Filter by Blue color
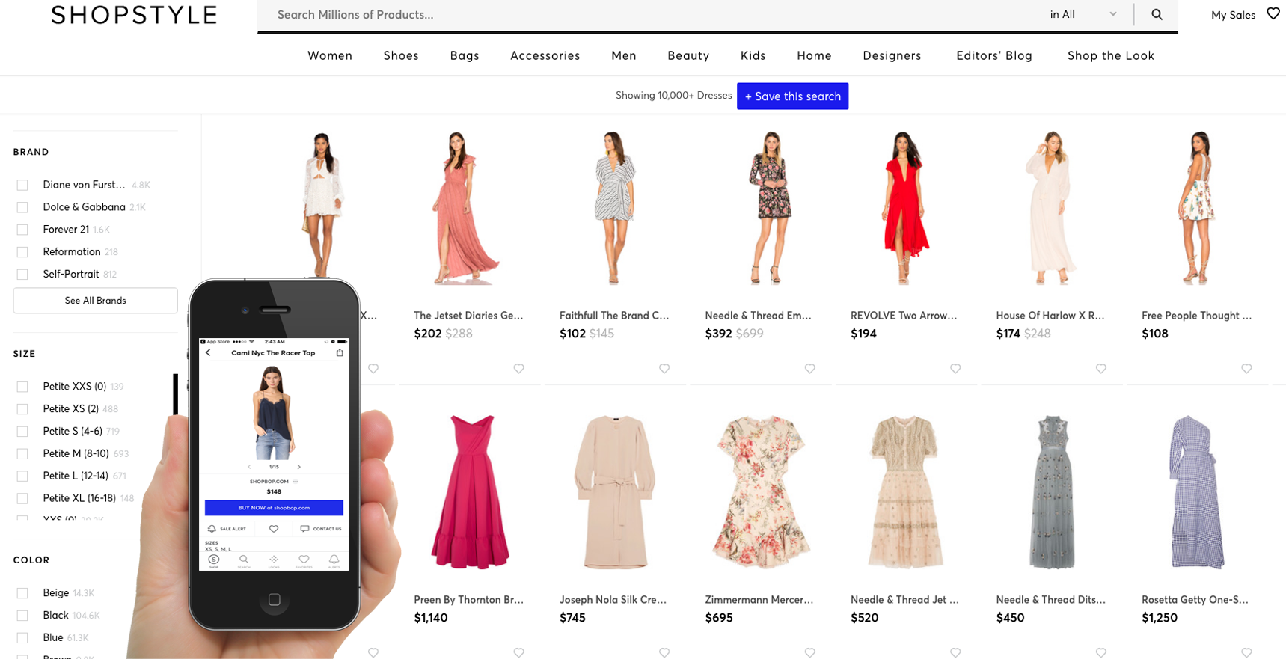Screen dimensions: 1286x659 click(x=22, y=638)
